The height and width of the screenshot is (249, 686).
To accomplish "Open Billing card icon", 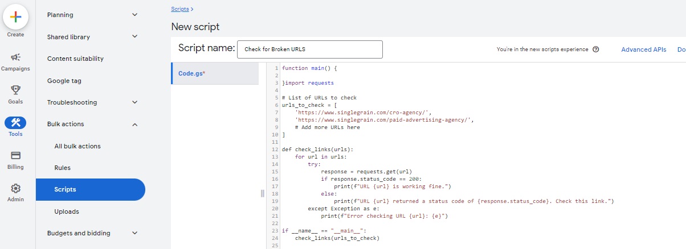I will pyautogui.click(x=15, y=155).
